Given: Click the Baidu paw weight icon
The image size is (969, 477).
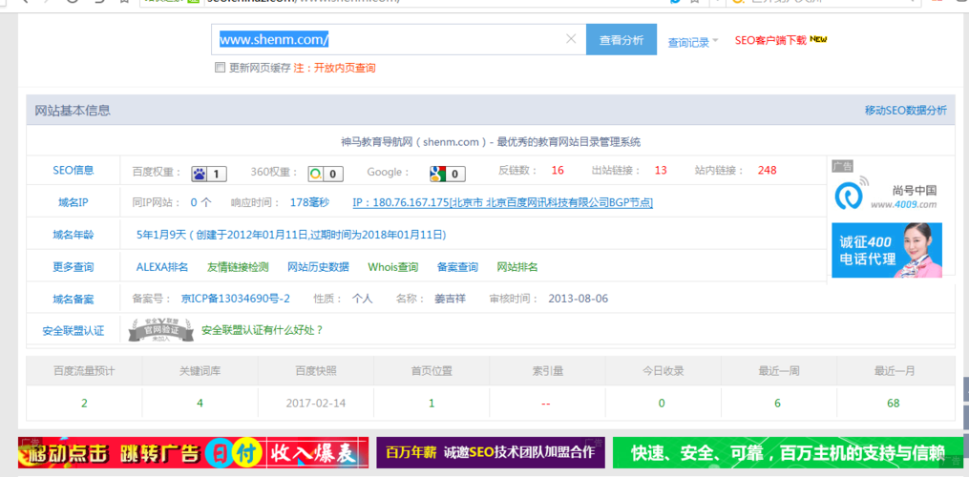Looking at the screenshot, I should pyautogui.click(x=209, y=174).
